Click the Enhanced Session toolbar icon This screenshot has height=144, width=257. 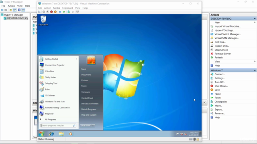[x=78, y=12]
